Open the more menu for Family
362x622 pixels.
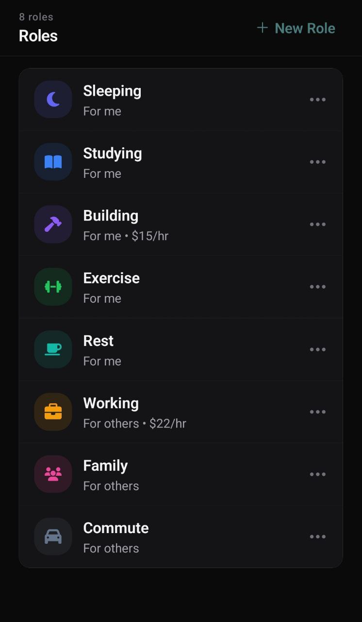click(x=317, y=474)
